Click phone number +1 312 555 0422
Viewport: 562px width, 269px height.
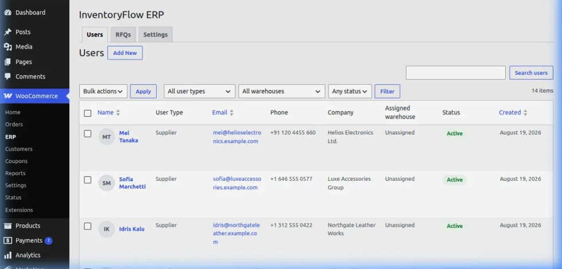point(291,225)
